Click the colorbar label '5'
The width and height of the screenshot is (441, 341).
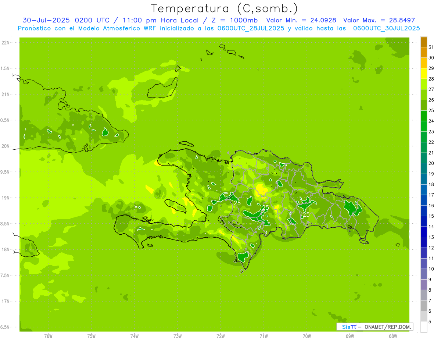[430, 322]
